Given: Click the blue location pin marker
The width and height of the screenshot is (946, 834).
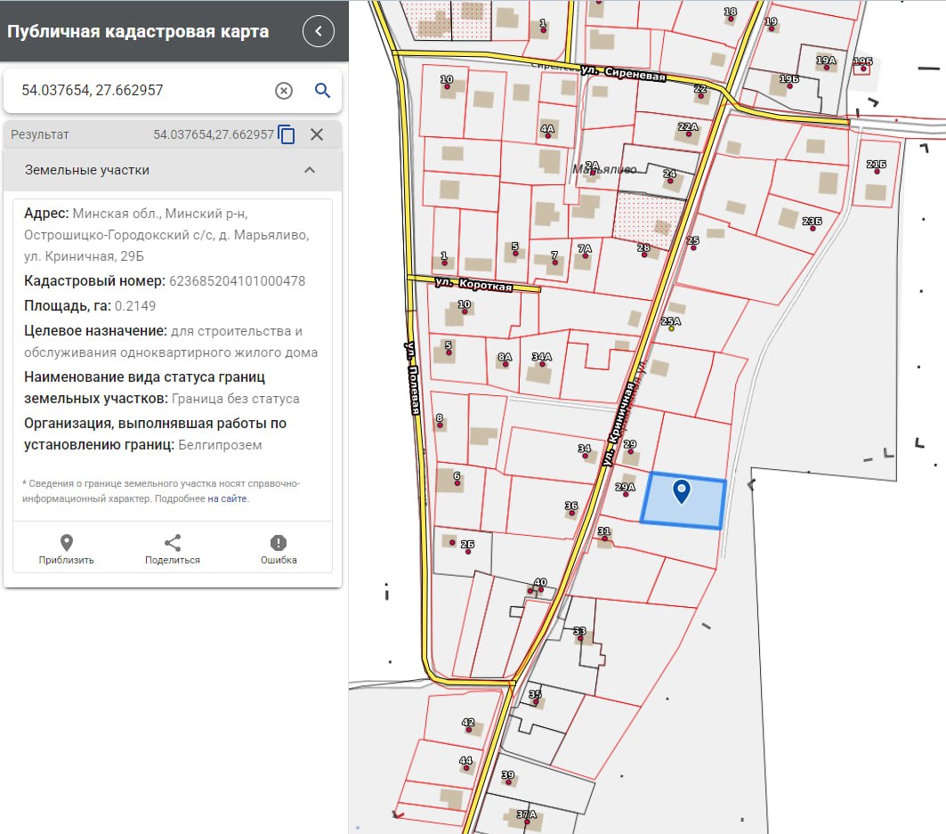Looking at the screenshot, I should [682, 490].
